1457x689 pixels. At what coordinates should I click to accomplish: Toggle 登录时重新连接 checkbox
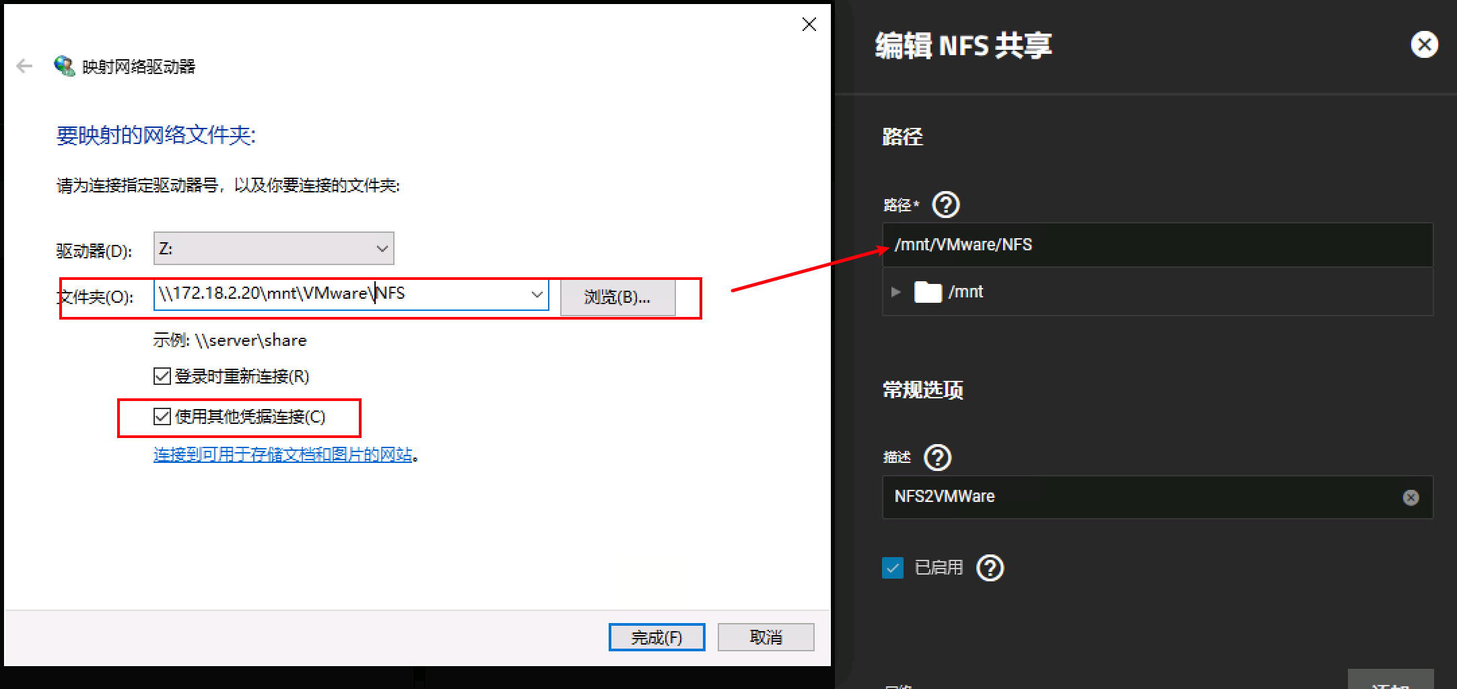click(x=162, y=376)
